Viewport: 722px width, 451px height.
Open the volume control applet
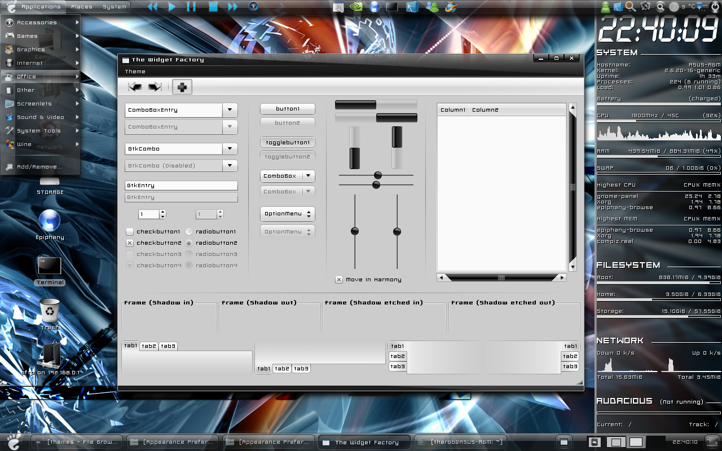click(702, 7)
